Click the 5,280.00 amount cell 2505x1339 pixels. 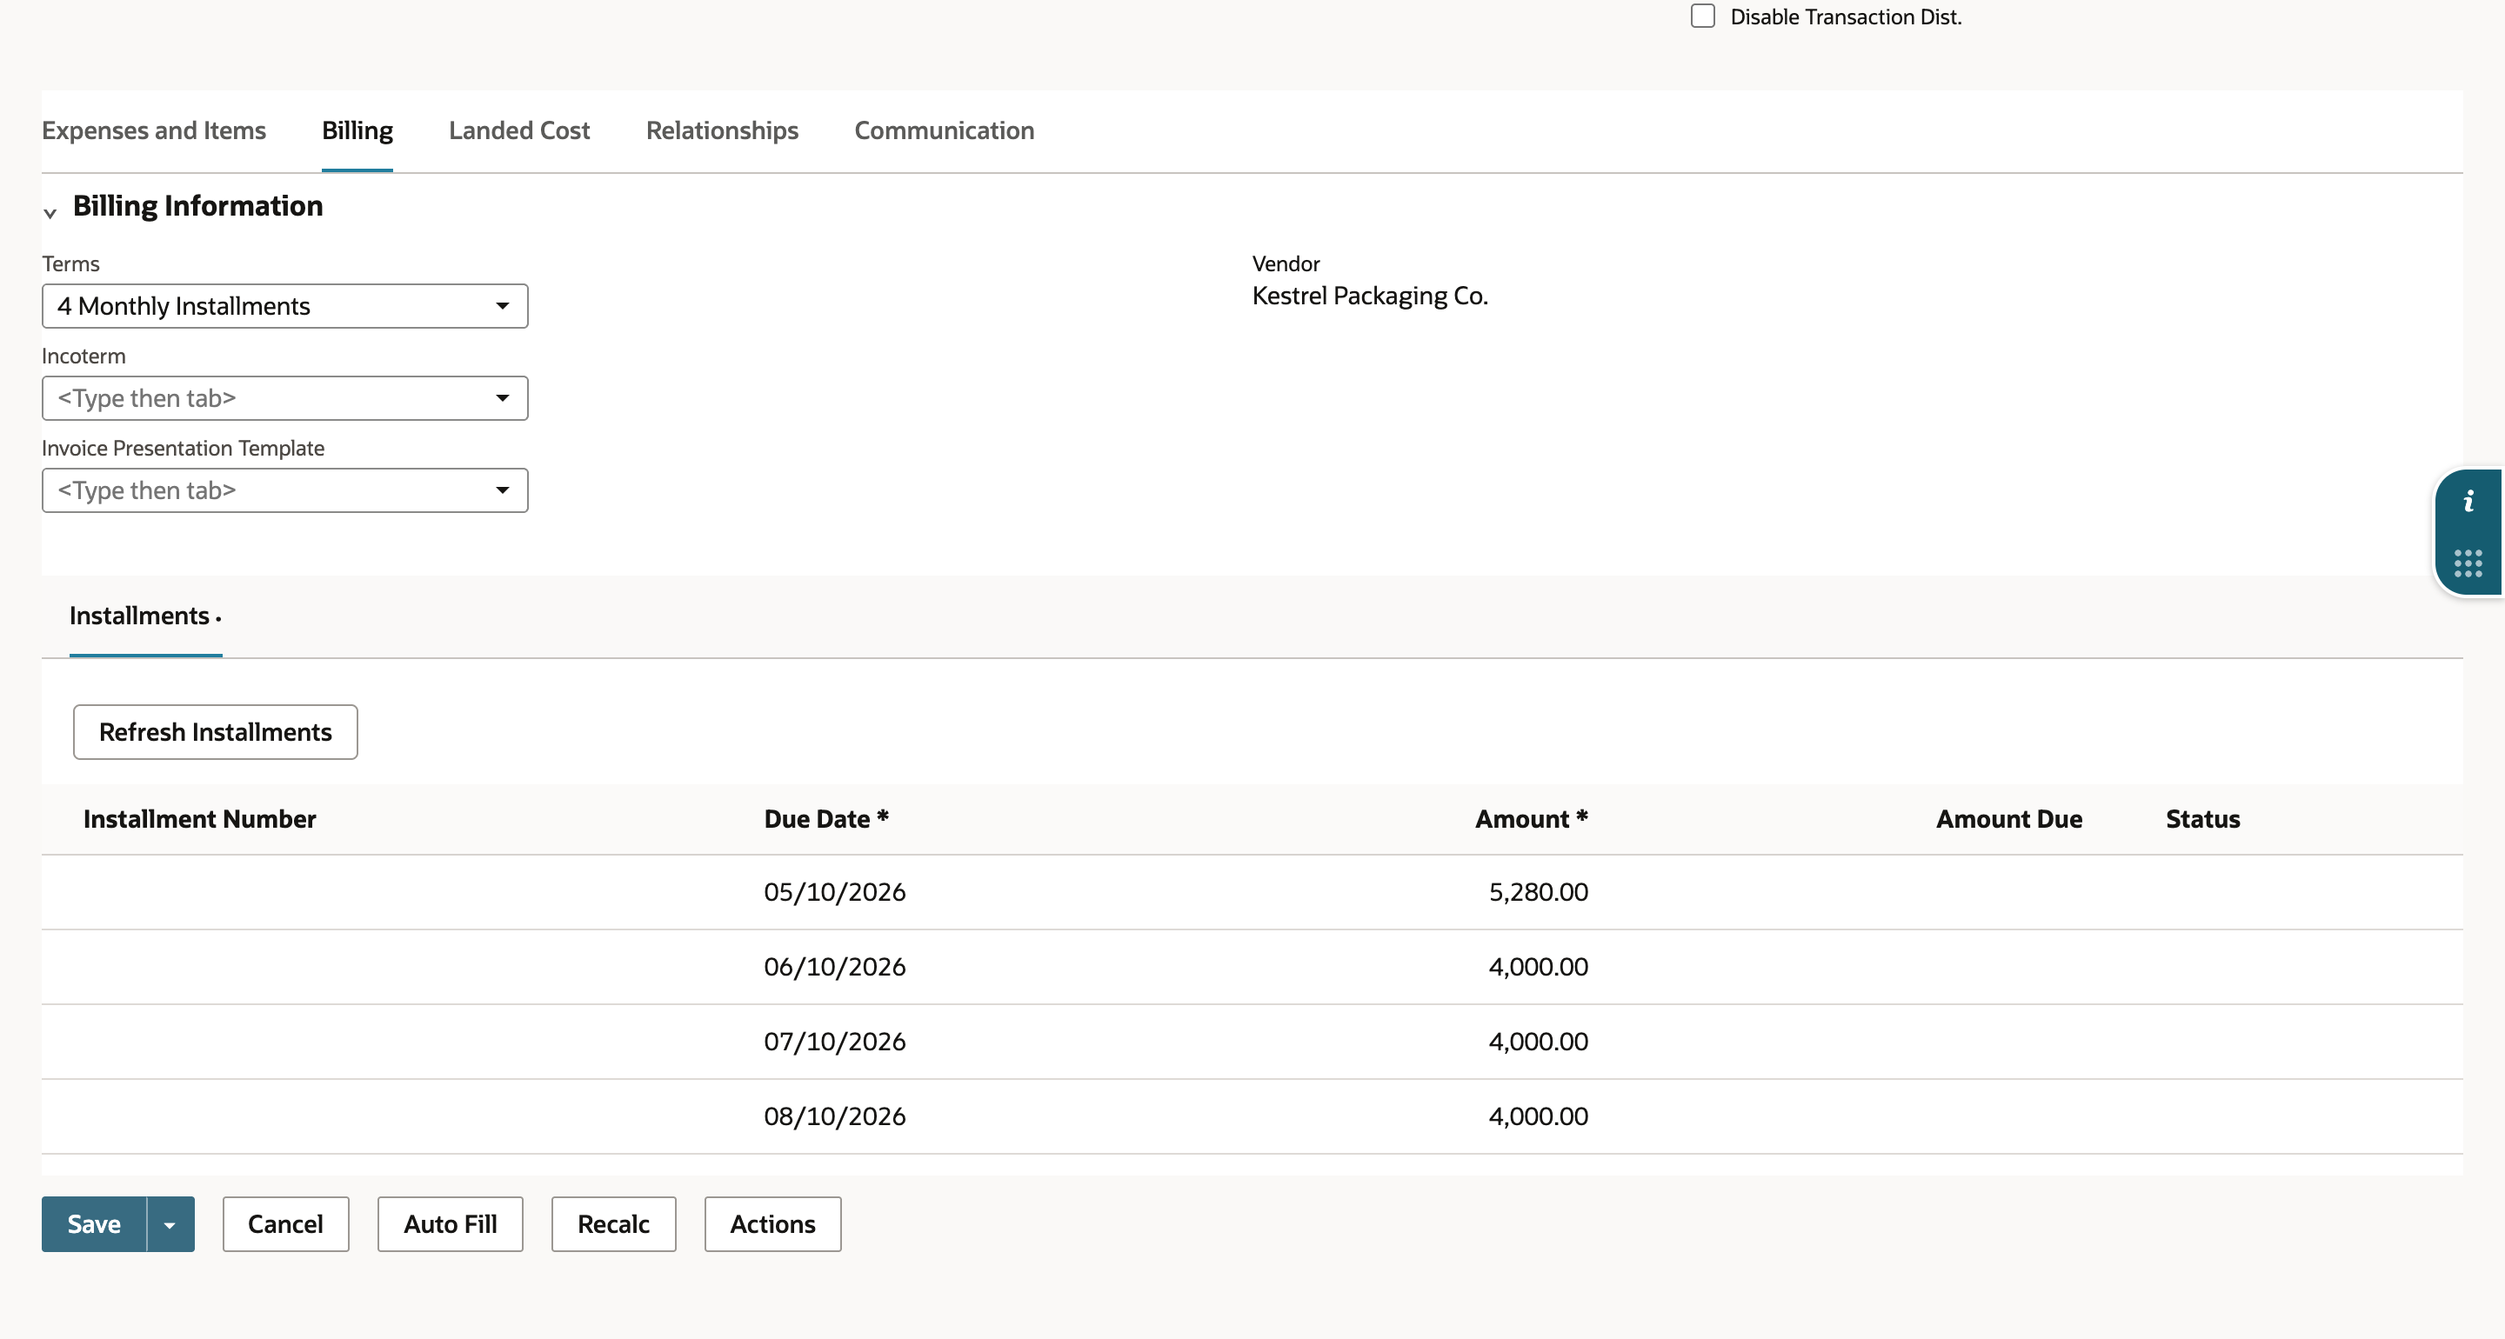1539,893
